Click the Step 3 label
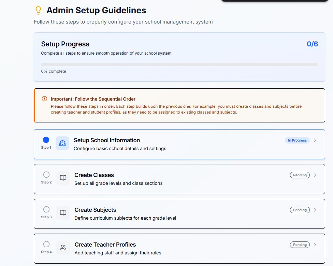Image resolution: width=333 pixels, height=266 pixels. coord(46,217)
